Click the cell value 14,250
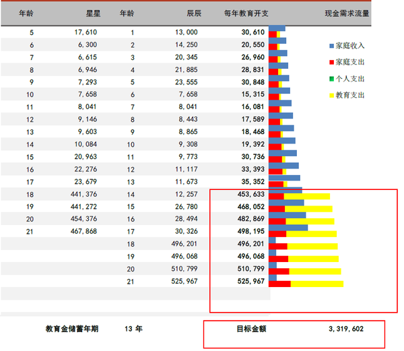The height and width of the screenshot is (351, 404). pos(187,44)
